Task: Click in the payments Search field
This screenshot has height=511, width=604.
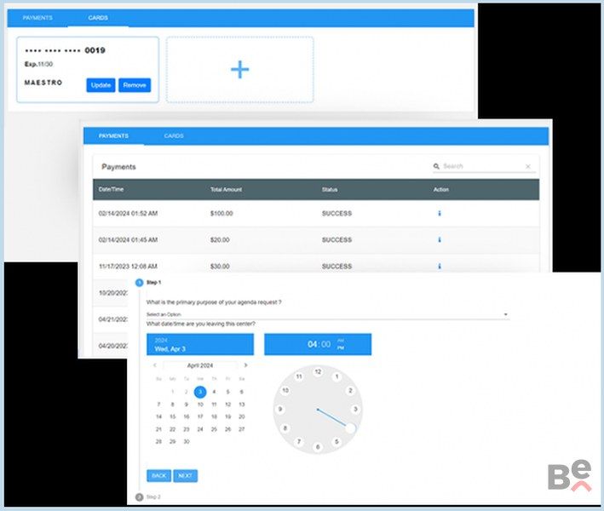Action: pyautogui.click(x=481, y=167)
